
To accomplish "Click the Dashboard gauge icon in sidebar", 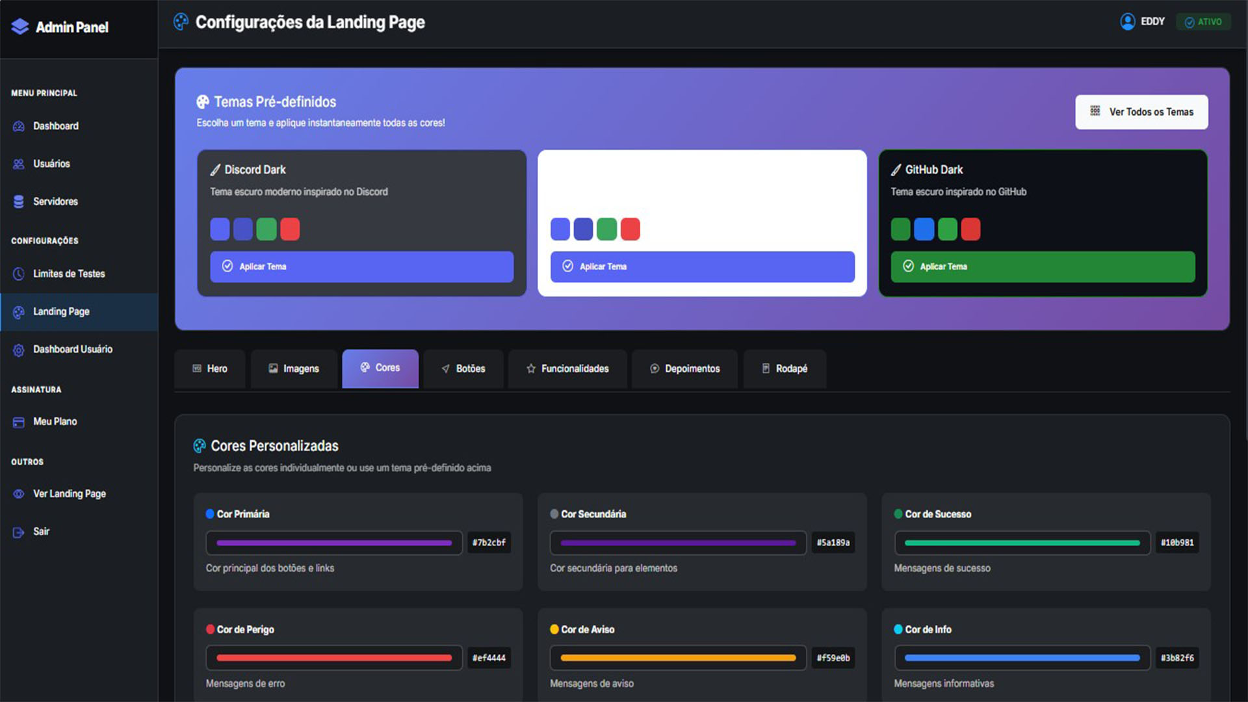I will point(19,126).
